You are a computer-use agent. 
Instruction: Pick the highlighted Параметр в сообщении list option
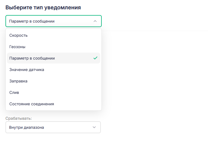[54, 58]
